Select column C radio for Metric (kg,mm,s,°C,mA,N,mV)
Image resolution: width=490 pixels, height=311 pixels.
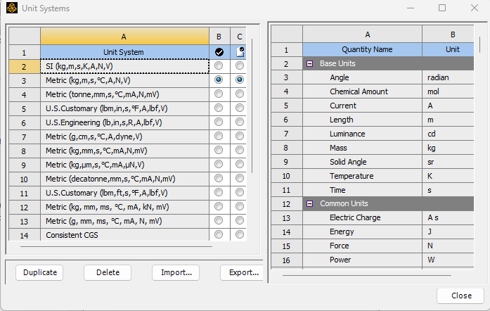240,150
